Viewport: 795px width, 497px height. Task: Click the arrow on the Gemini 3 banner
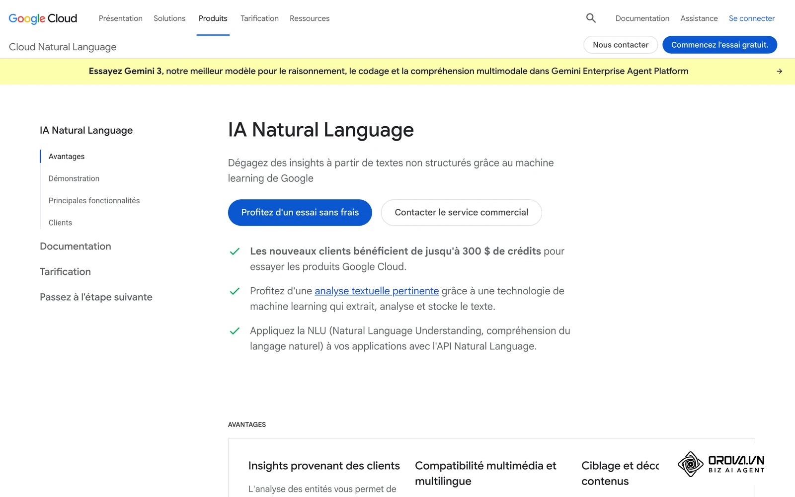779,71
